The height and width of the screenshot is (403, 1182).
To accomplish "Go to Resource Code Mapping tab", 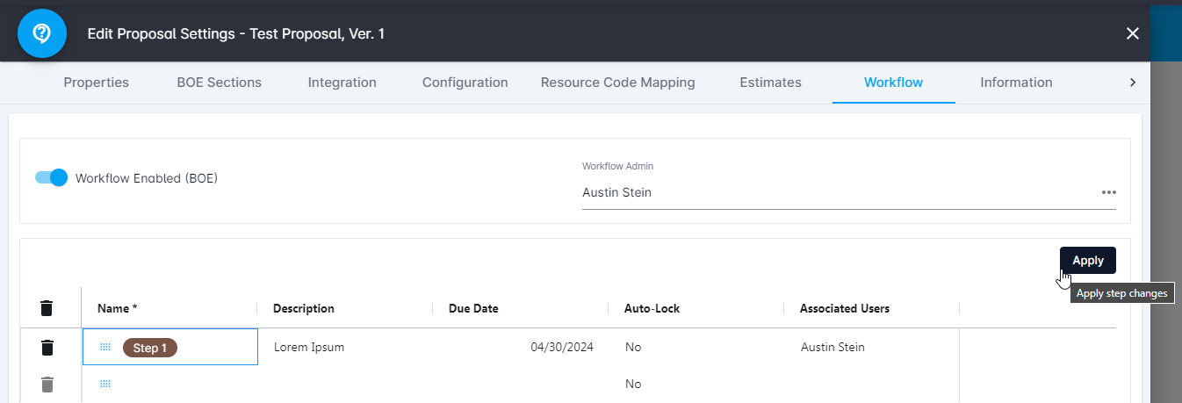I will point(617,83).
